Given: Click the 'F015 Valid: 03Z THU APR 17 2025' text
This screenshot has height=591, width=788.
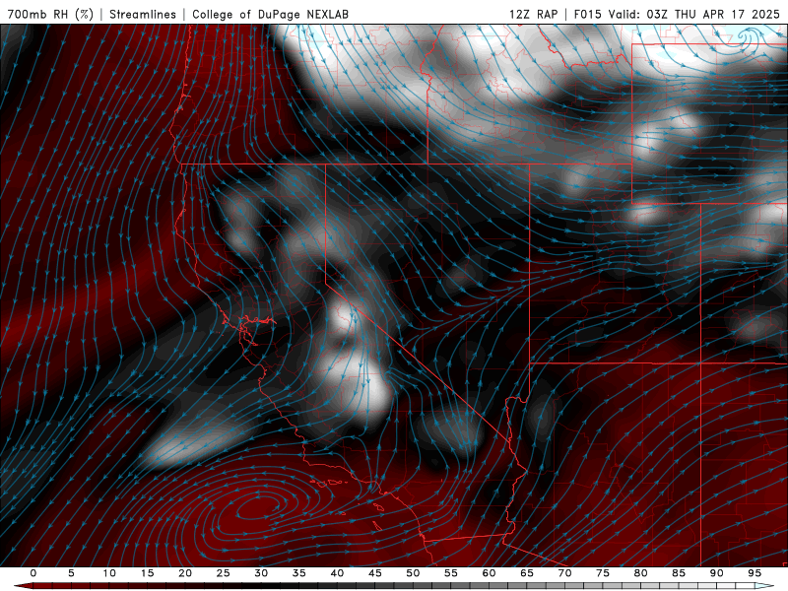Looking at the screenshot, I should [x=677, y=14].
